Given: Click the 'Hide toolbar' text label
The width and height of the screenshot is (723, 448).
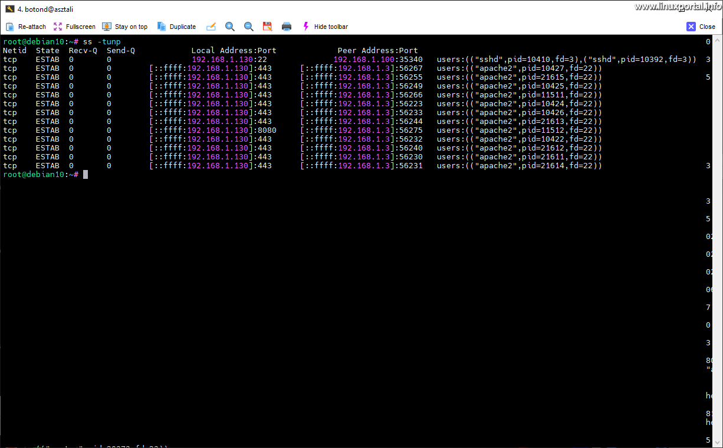Looking at the screenshot, I should click(x=331, y=27).
